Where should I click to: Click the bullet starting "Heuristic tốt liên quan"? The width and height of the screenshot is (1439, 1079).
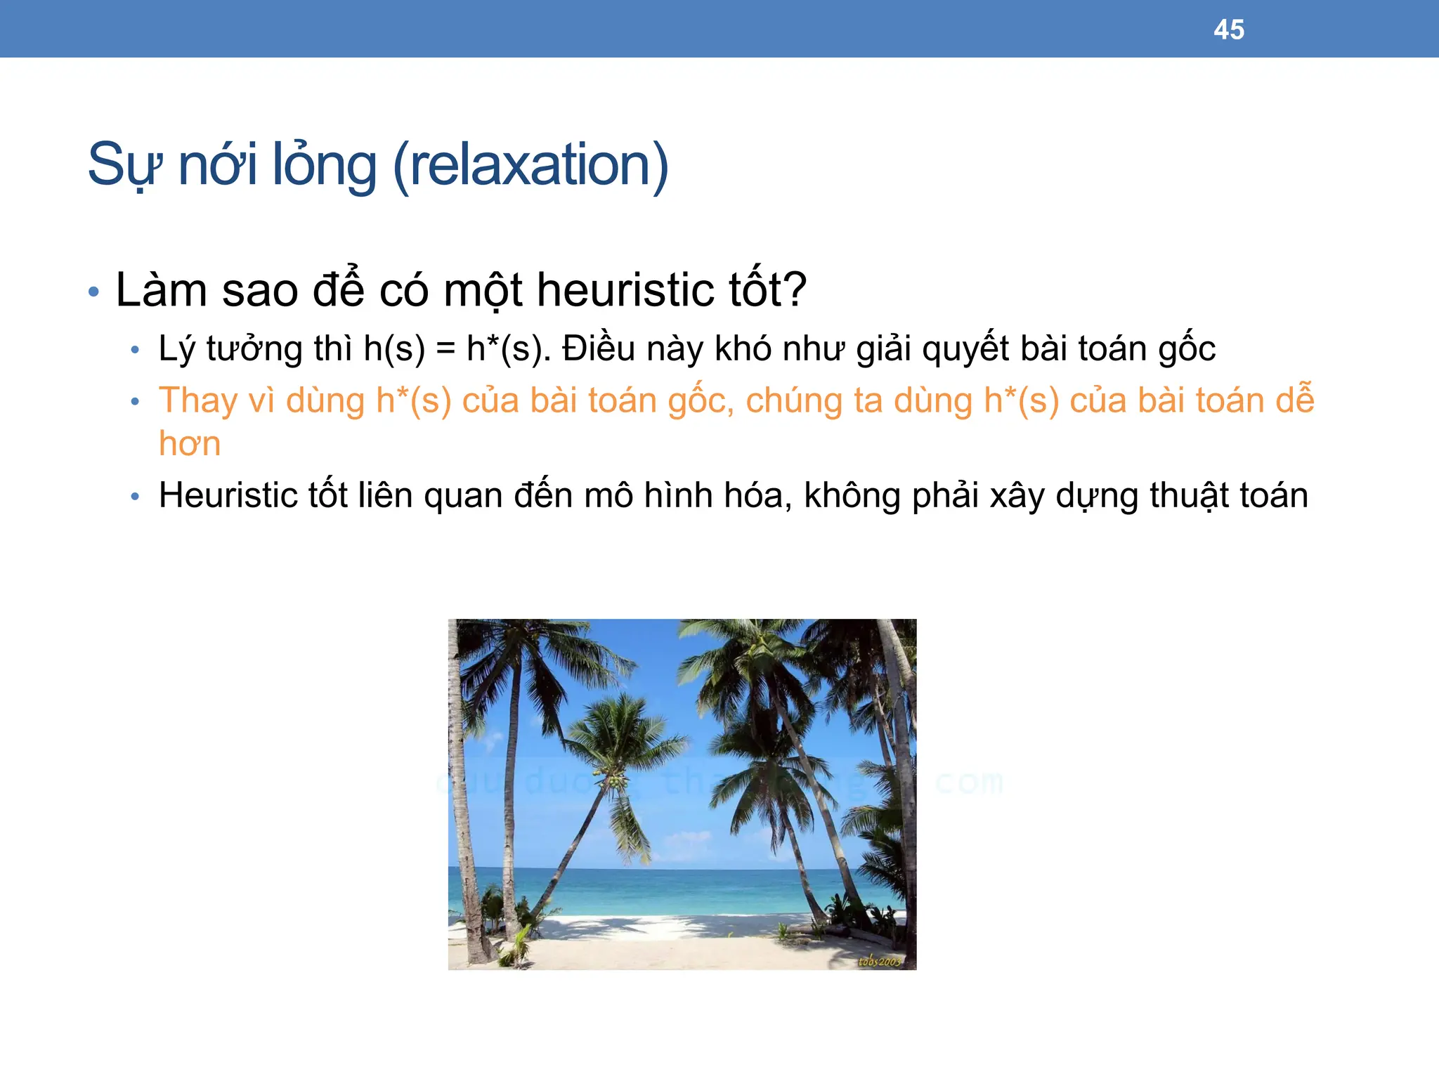(734, 496)
